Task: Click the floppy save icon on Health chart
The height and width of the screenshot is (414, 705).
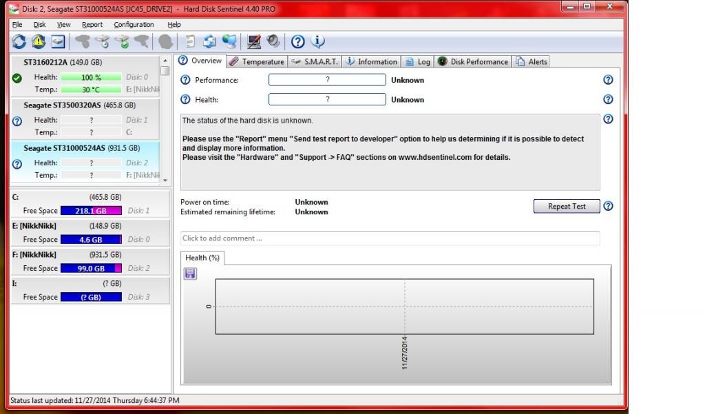Action: coord(190,273)
